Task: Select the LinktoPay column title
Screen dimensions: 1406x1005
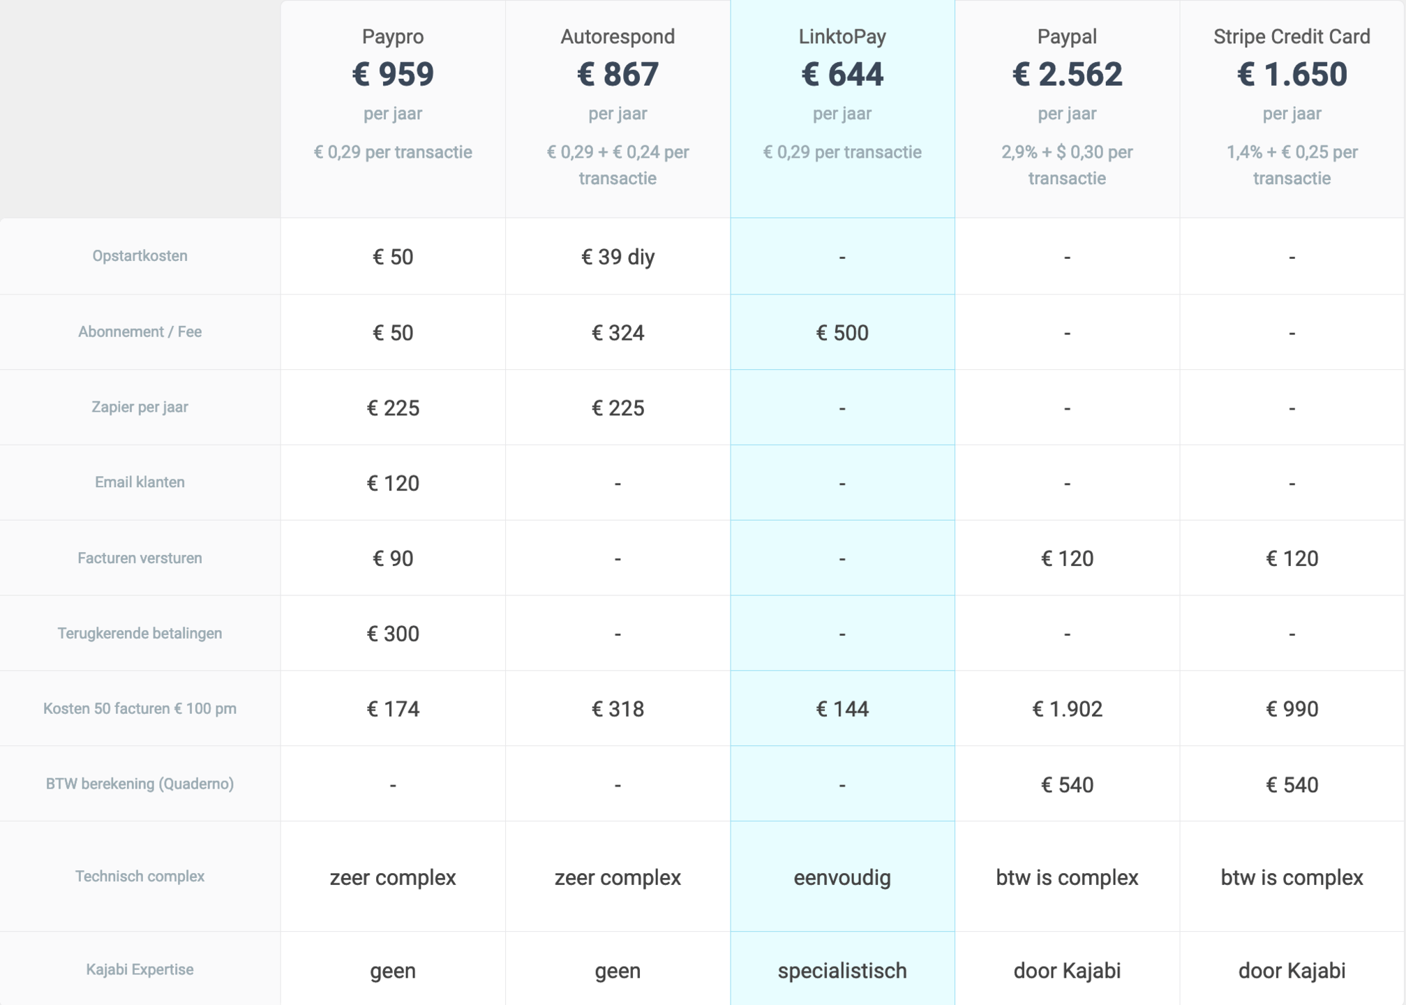Action: tap(842, 36)
